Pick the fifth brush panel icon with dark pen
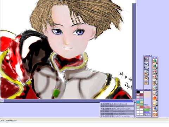The width and height of the screenshot is (169, 127). coord(155,83)
